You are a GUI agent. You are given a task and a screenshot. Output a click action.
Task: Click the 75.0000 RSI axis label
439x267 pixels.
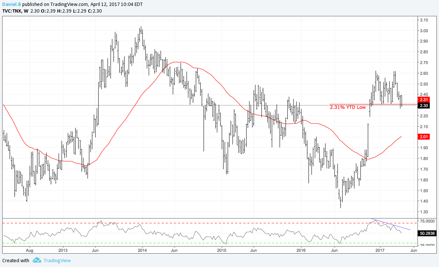pos(427,221)
